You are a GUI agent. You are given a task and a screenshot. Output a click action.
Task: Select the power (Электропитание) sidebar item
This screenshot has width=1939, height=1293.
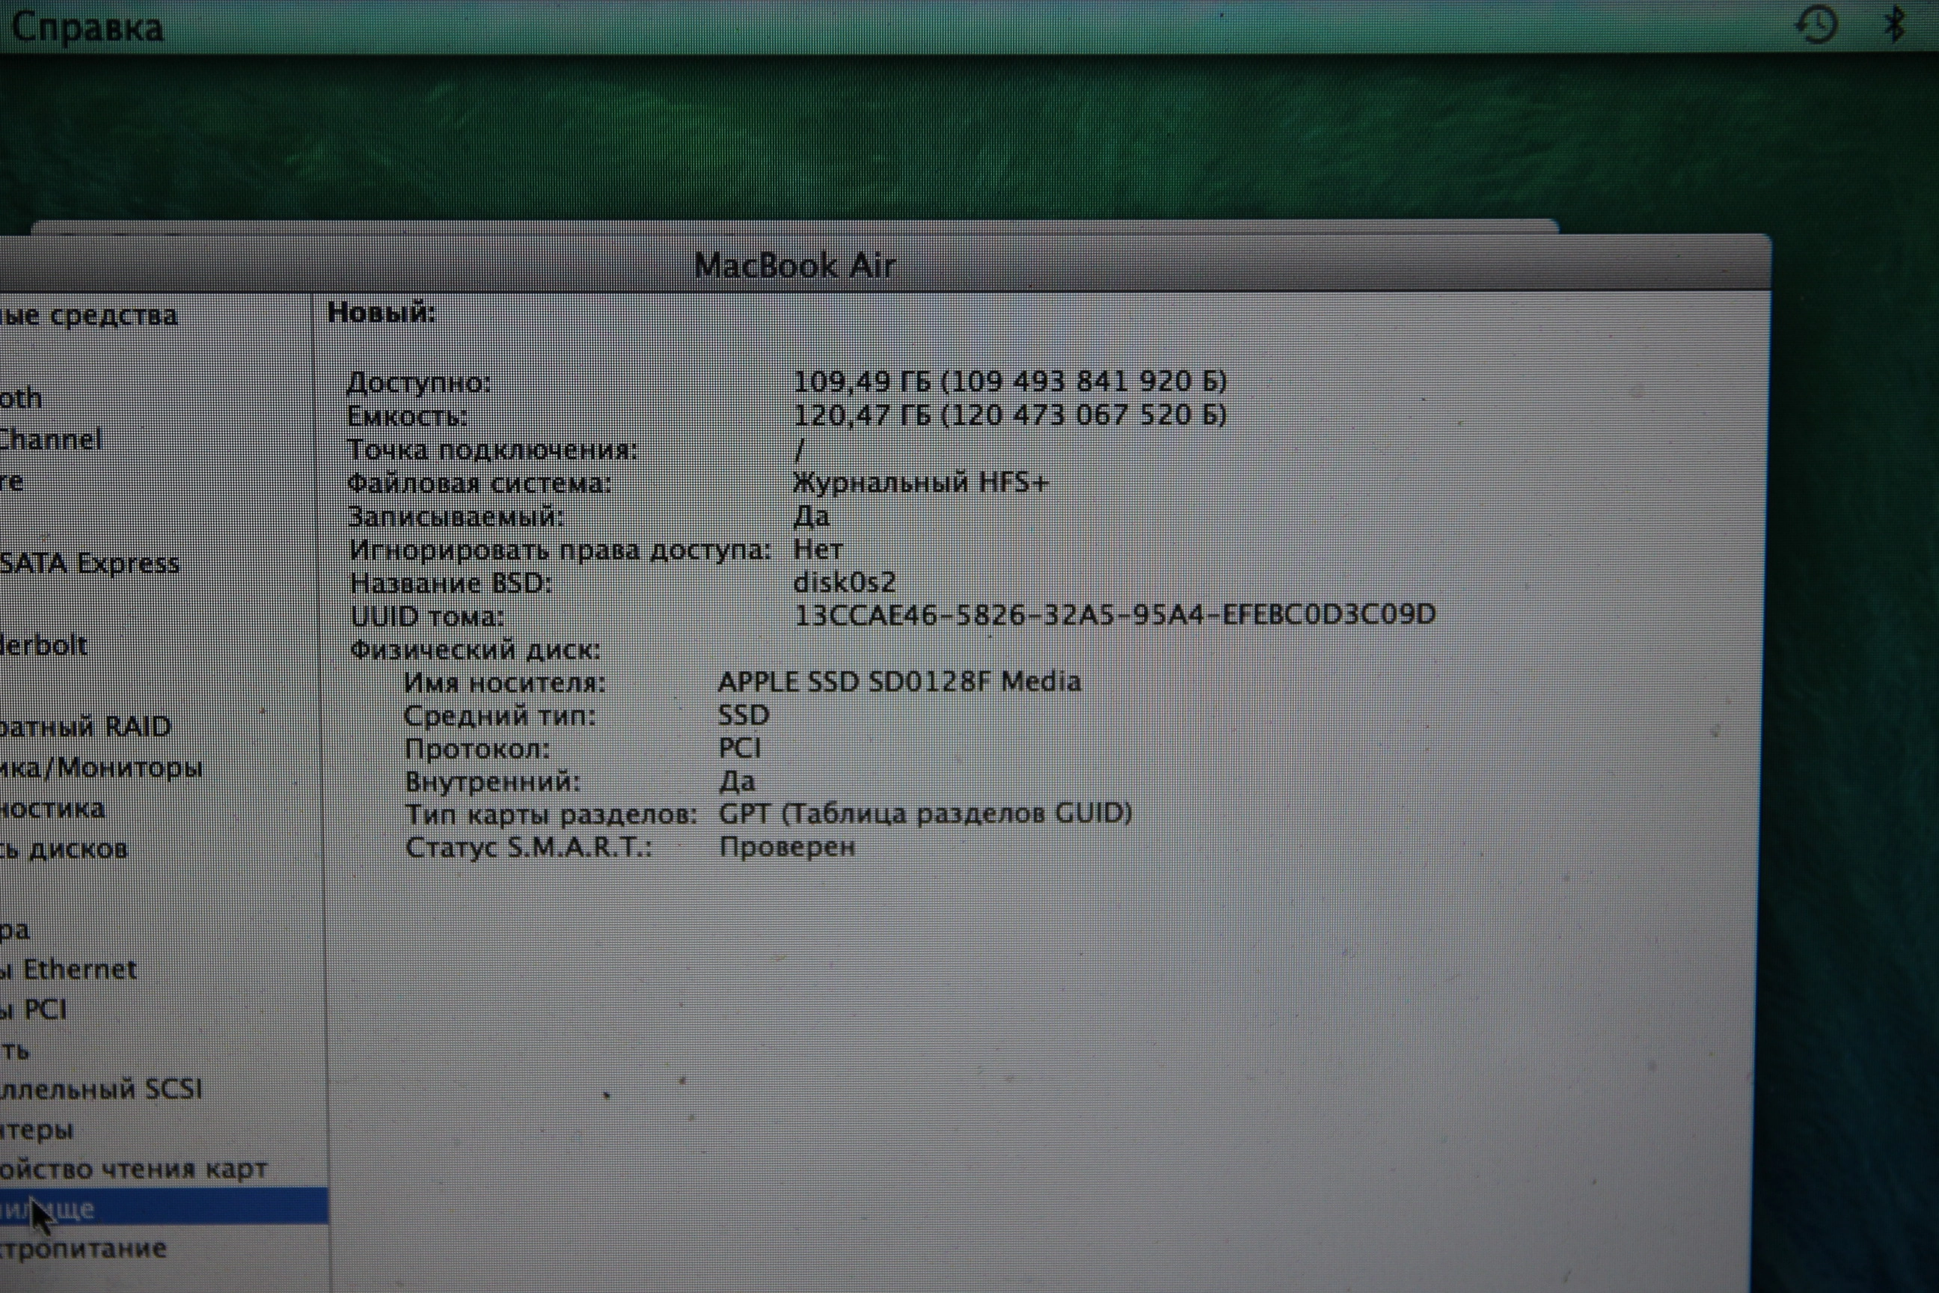coord(82,1248)
